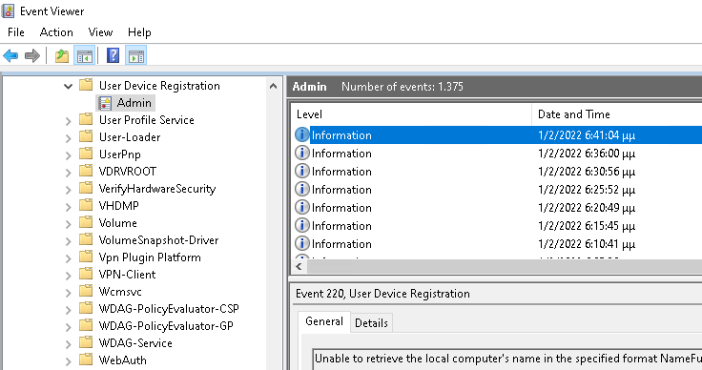Click the info icon of 6:25:52 event

pyautogui.click(x=302, y=189)
